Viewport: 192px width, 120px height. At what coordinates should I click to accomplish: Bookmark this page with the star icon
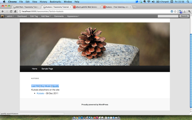[x=175, y=12]
